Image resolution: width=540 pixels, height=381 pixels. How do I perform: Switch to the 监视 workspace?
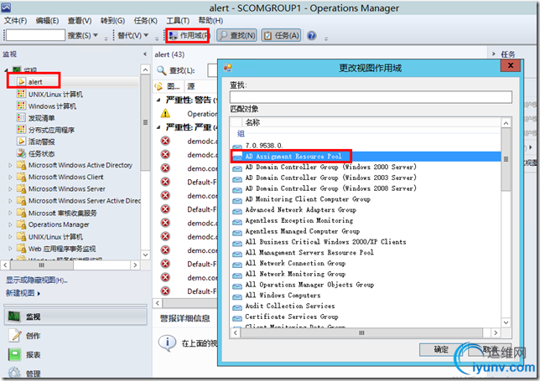click(x=75, y=317)
